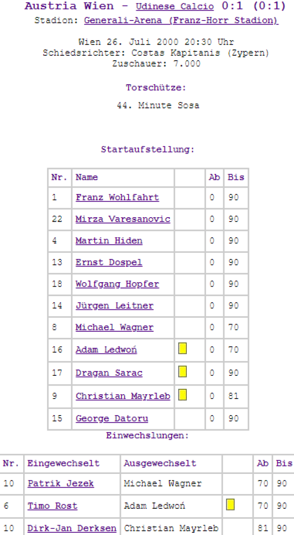Open substitute Patrik Jezek's link
Viewport: 294px width, 535px height.
[60, 483]
